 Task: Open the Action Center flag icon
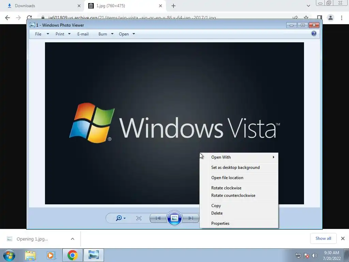(306, 256)
